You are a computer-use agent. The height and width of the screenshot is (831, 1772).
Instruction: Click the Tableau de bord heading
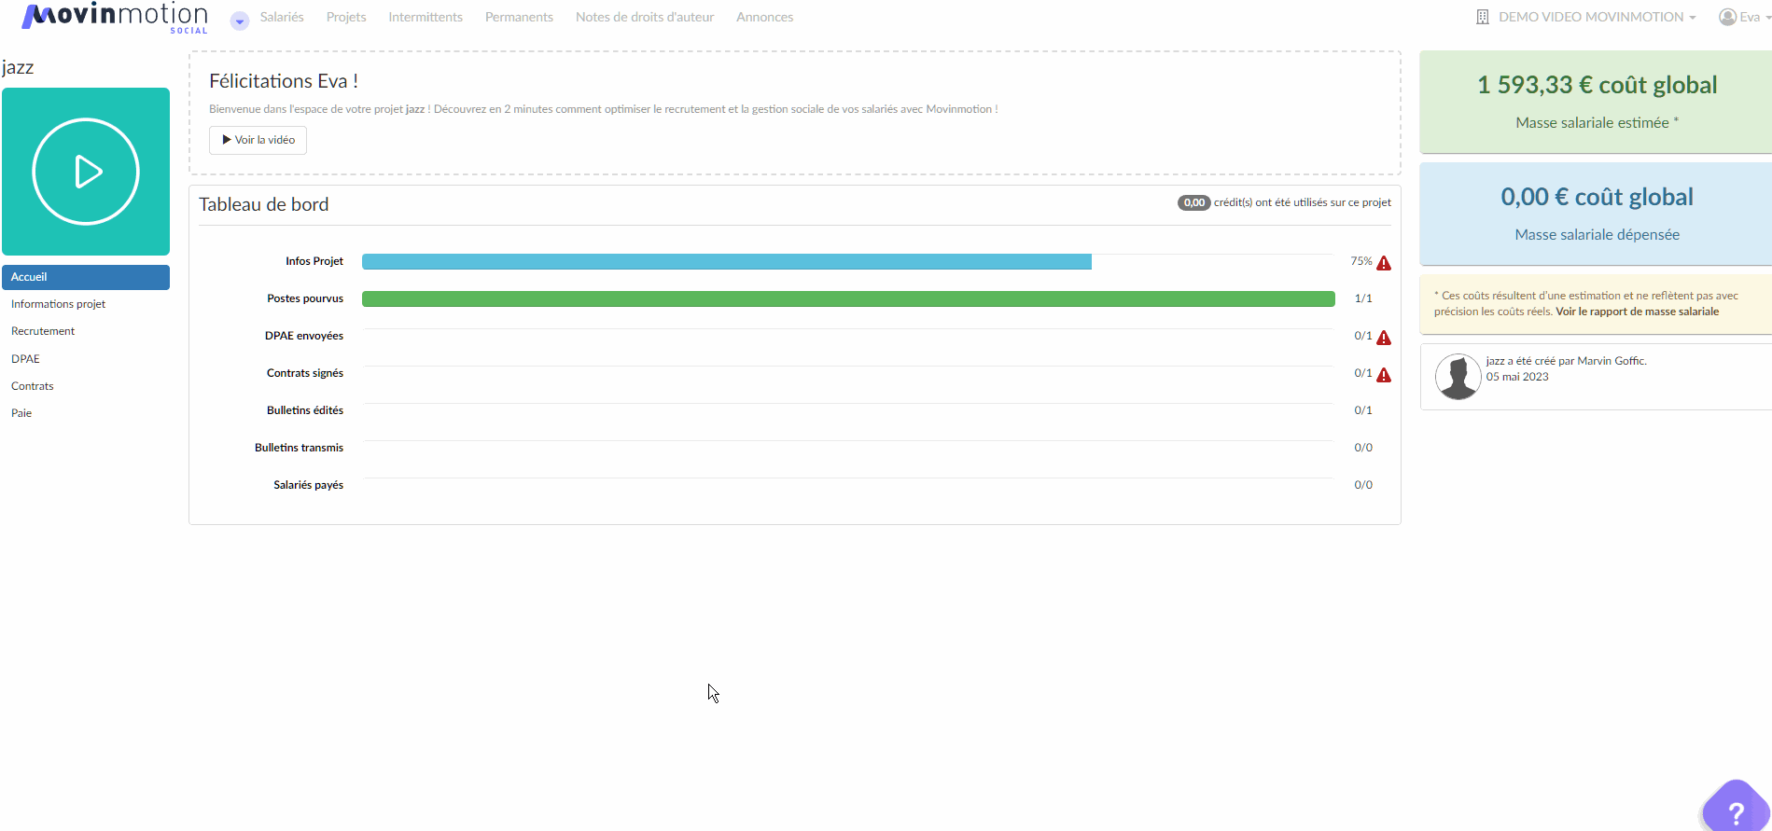pyautogui.click(x=264, y=204)
